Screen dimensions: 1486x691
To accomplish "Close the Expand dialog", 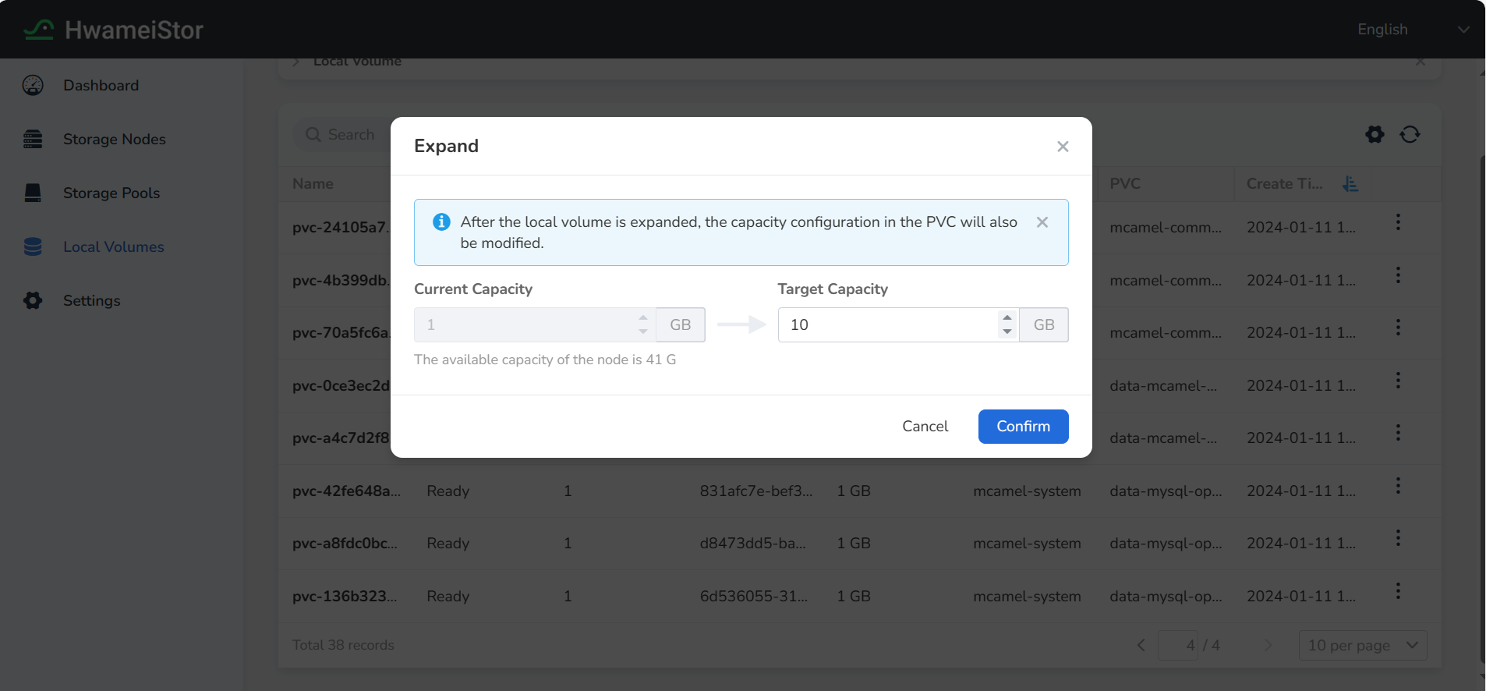I will tap(1062, 147).
